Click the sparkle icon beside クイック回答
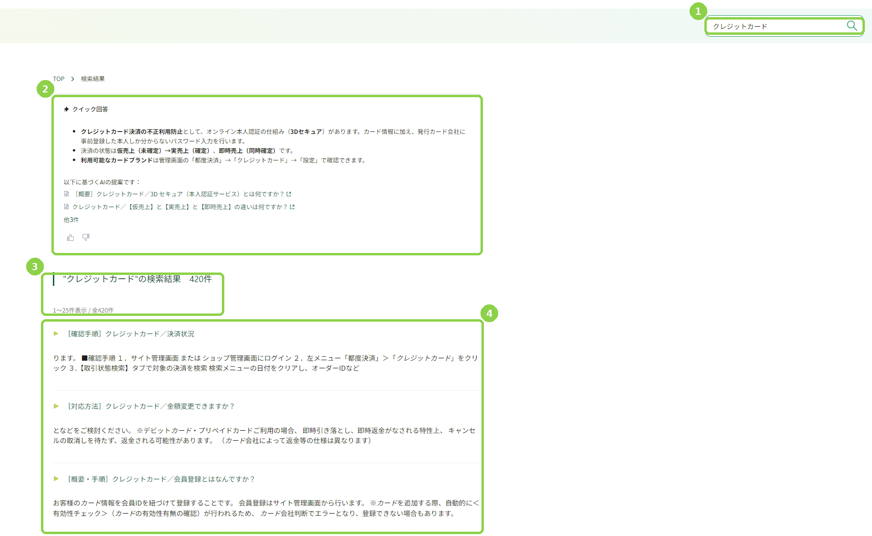Viewport: 872px width, 536px height. [66, 109]
